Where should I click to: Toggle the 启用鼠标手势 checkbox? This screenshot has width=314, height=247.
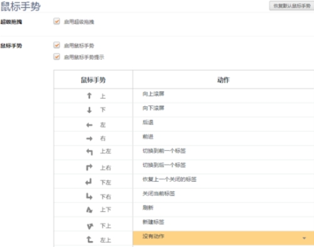[x=57, y=45]
